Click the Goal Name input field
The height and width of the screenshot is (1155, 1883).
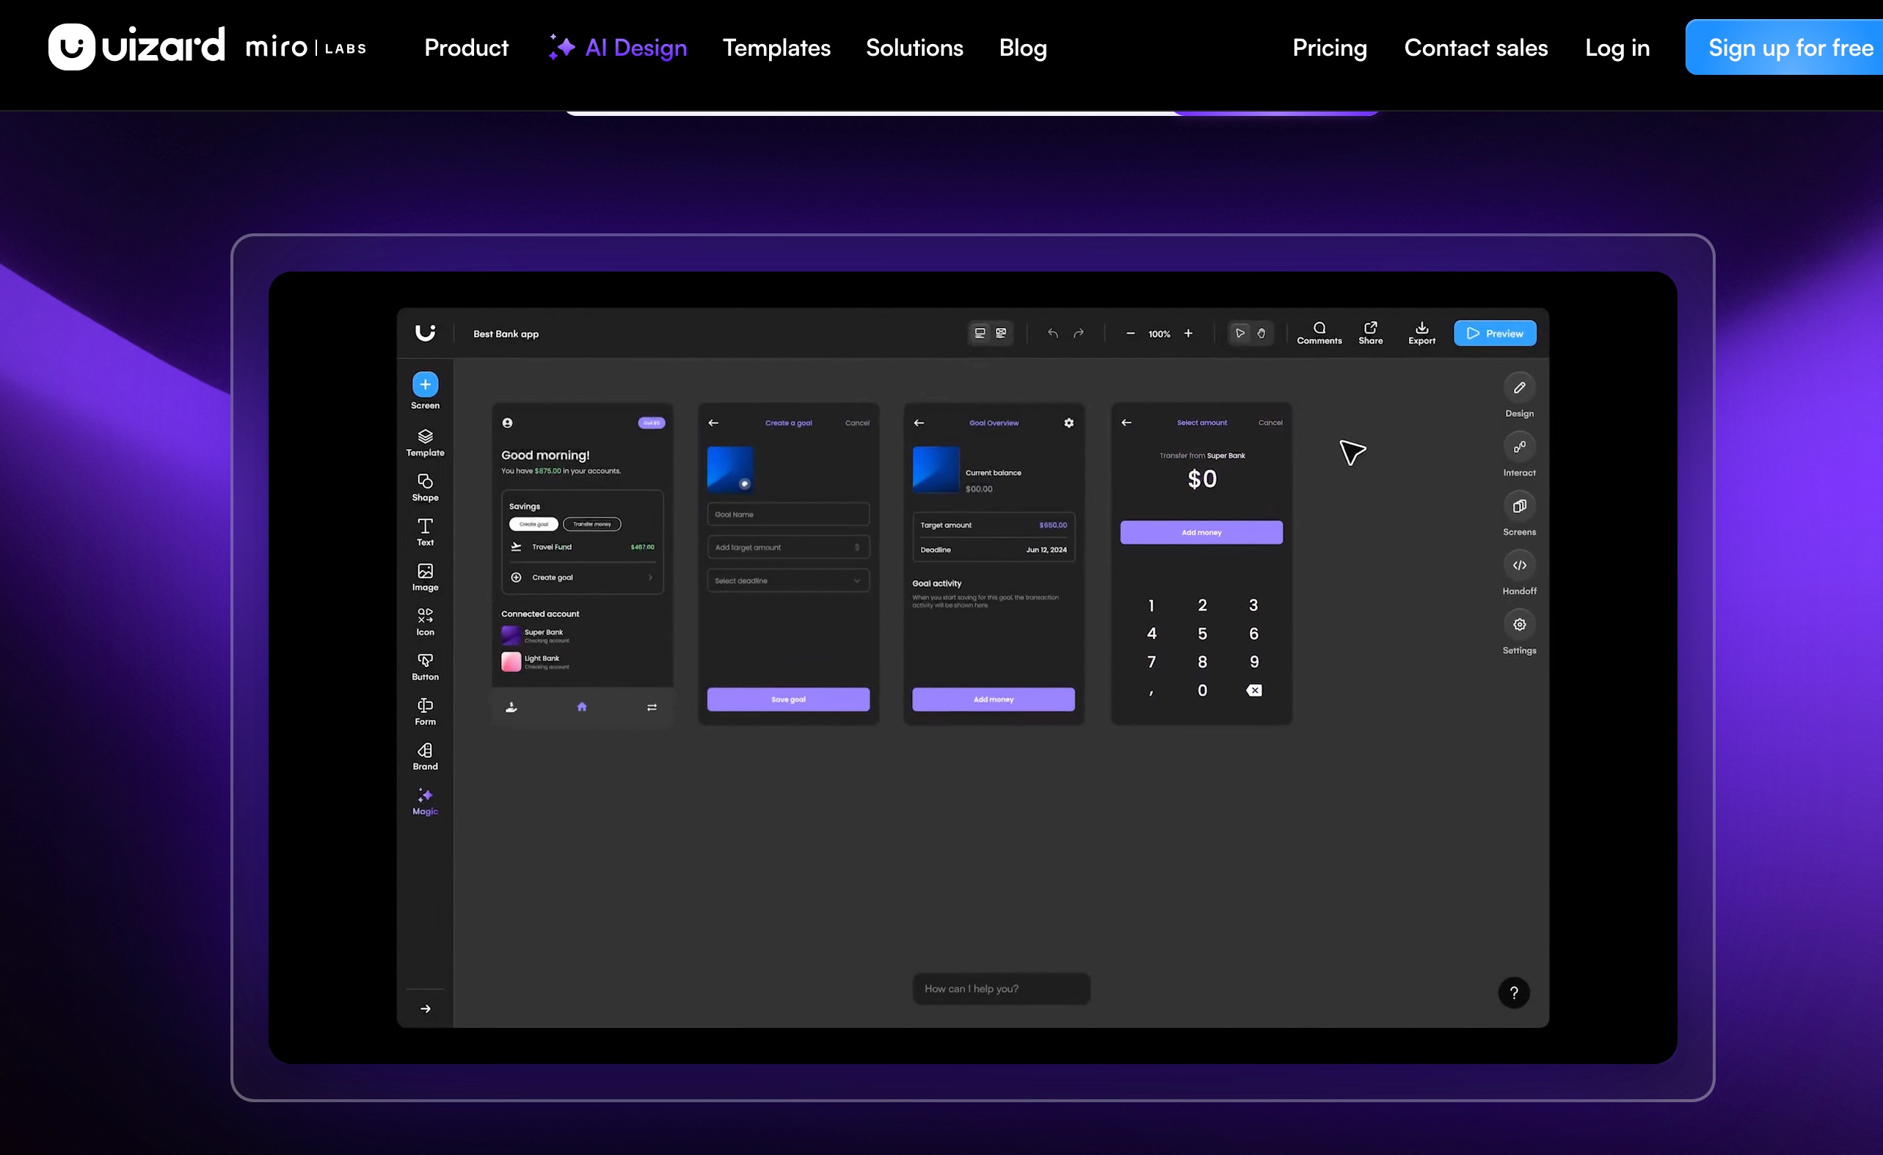tap(788, 514)
